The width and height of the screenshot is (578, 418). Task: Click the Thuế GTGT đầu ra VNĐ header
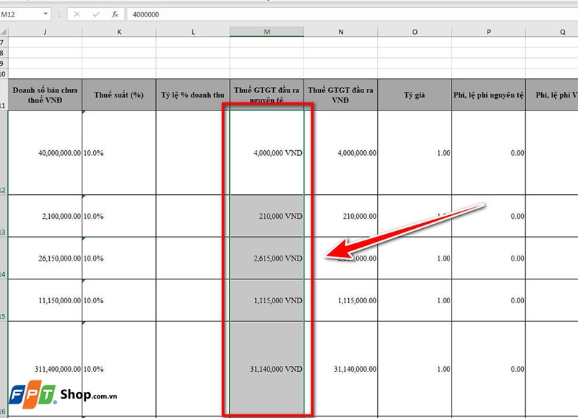(340, 94)
